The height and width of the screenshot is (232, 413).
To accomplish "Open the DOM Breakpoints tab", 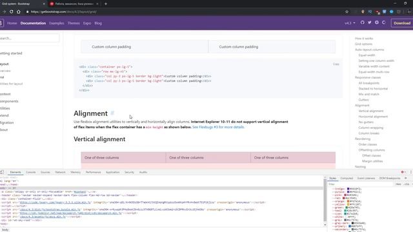I will pos(390,178).
